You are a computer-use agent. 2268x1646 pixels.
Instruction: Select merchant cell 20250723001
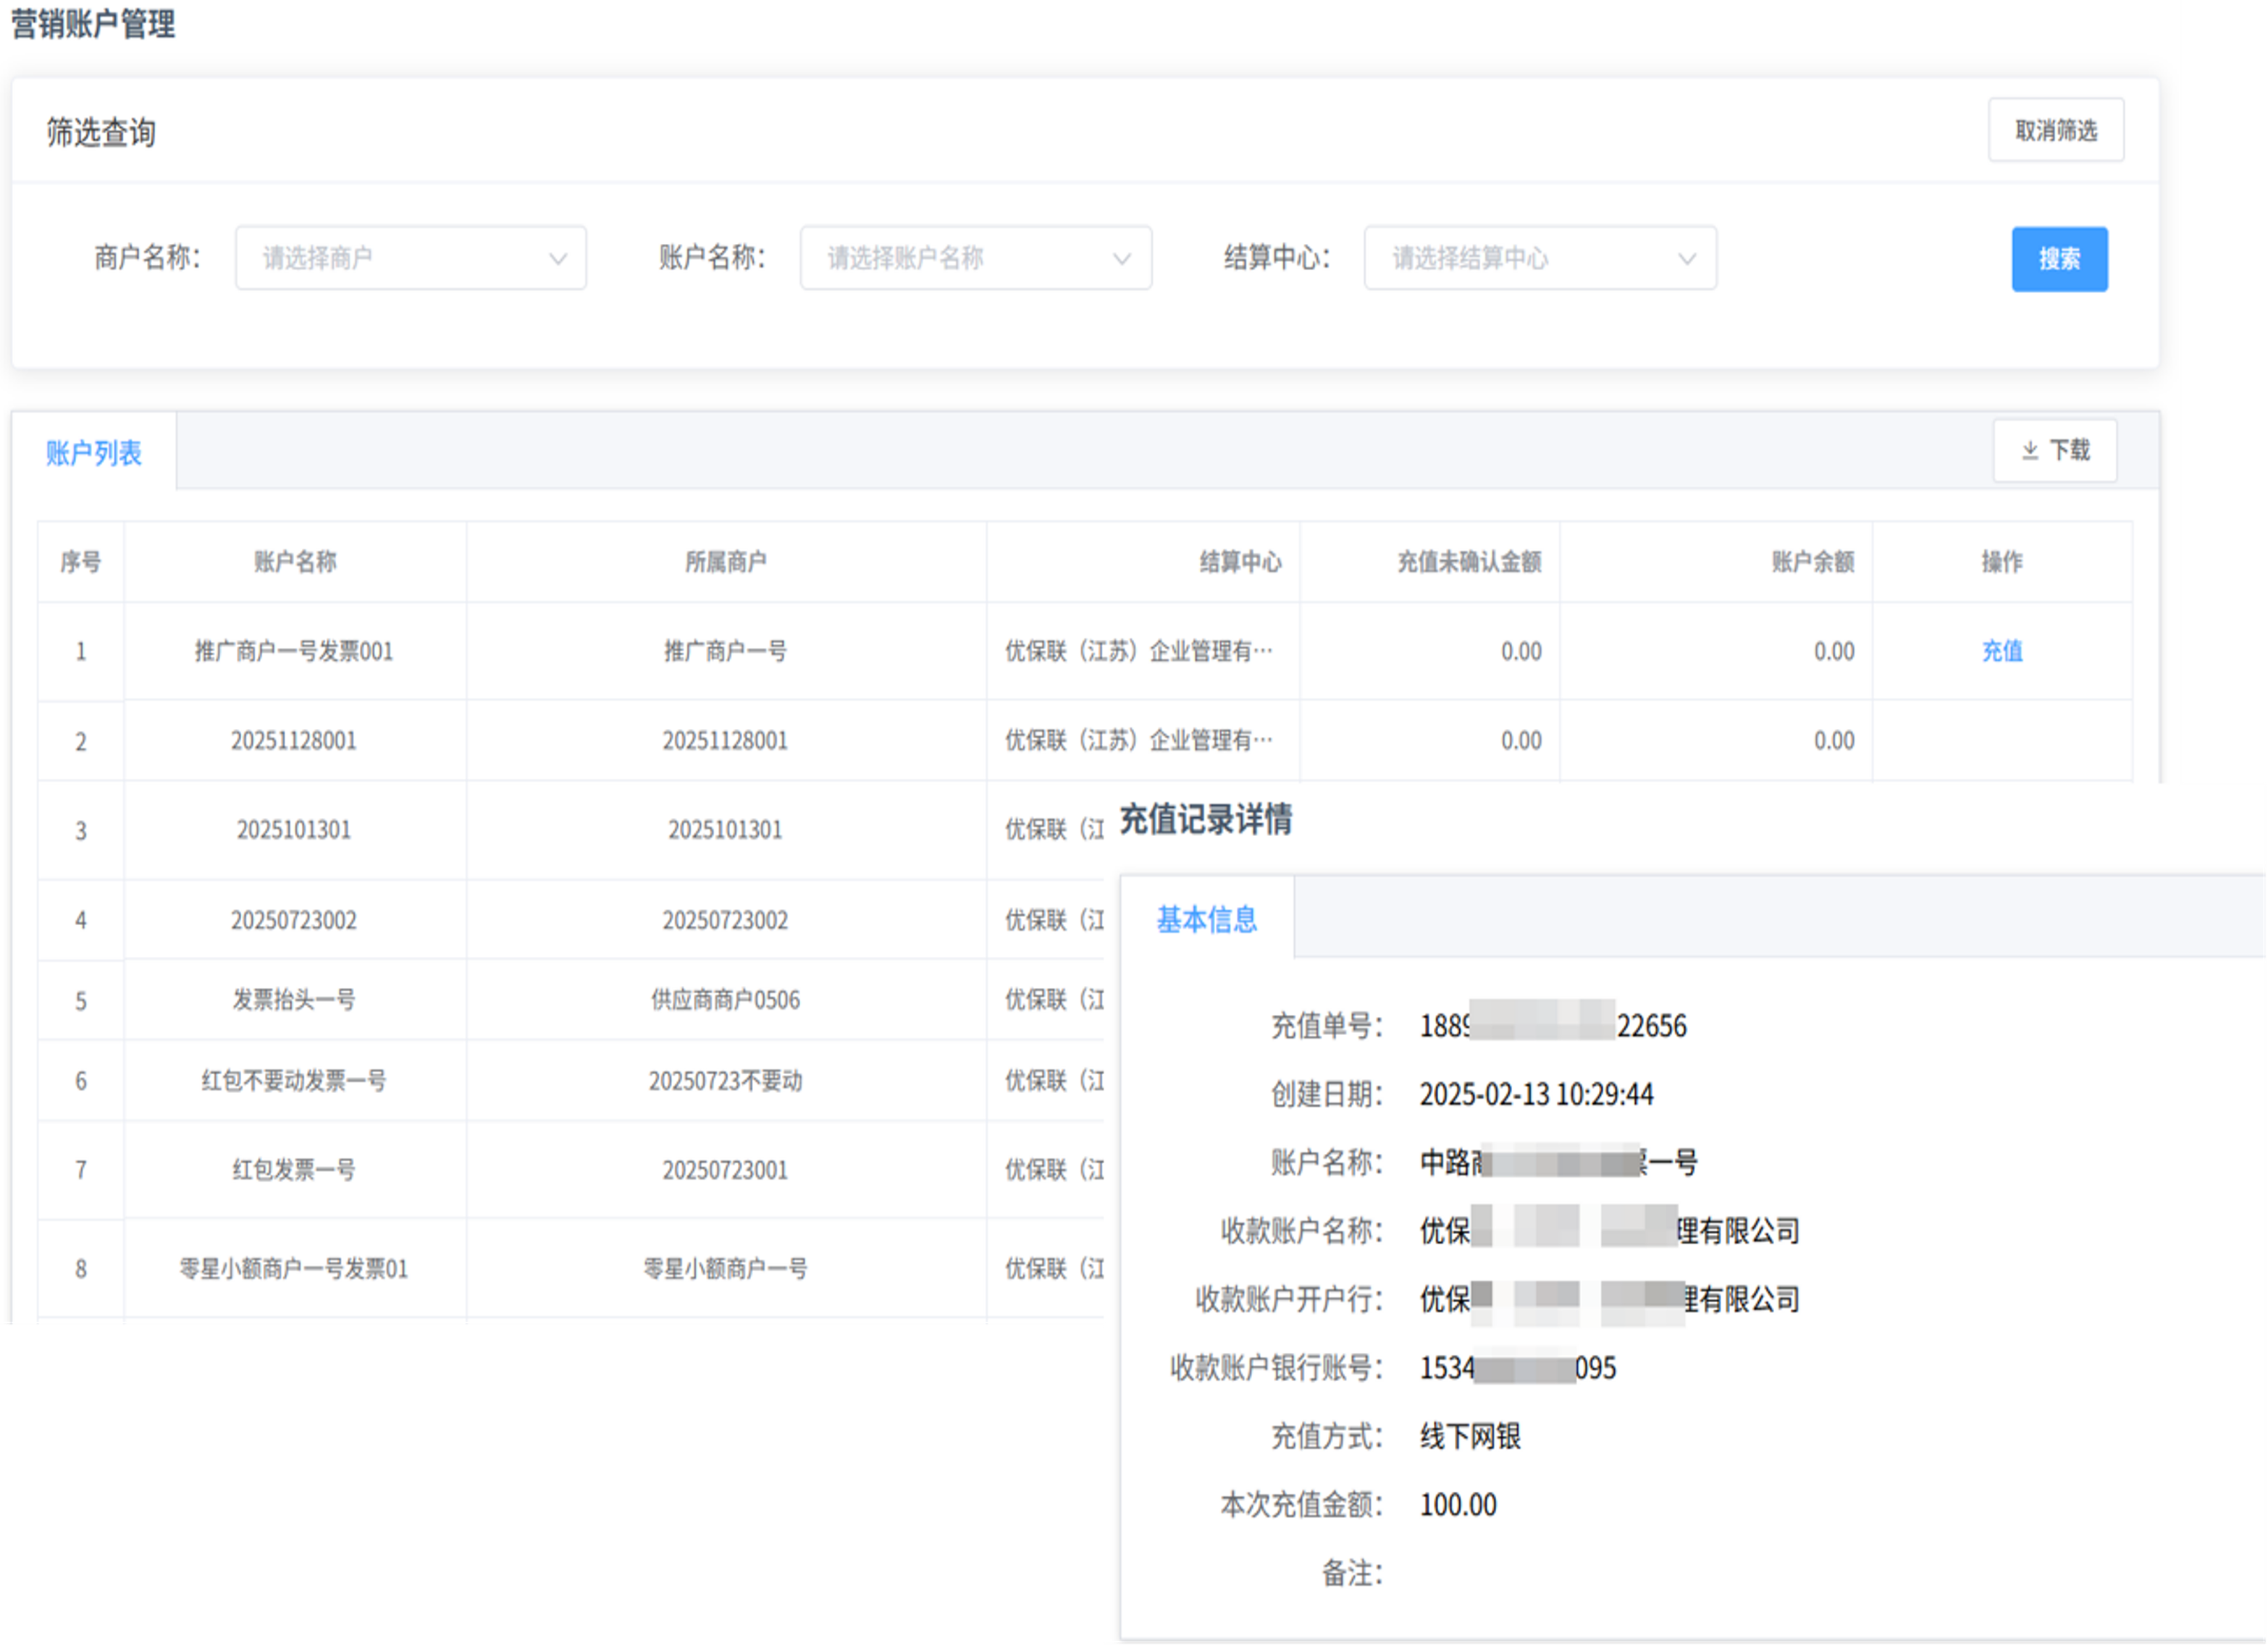pos(725,1169)
